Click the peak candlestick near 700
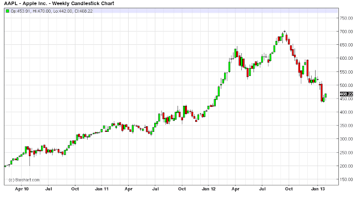The image size is (355, 201). [285, 31]
